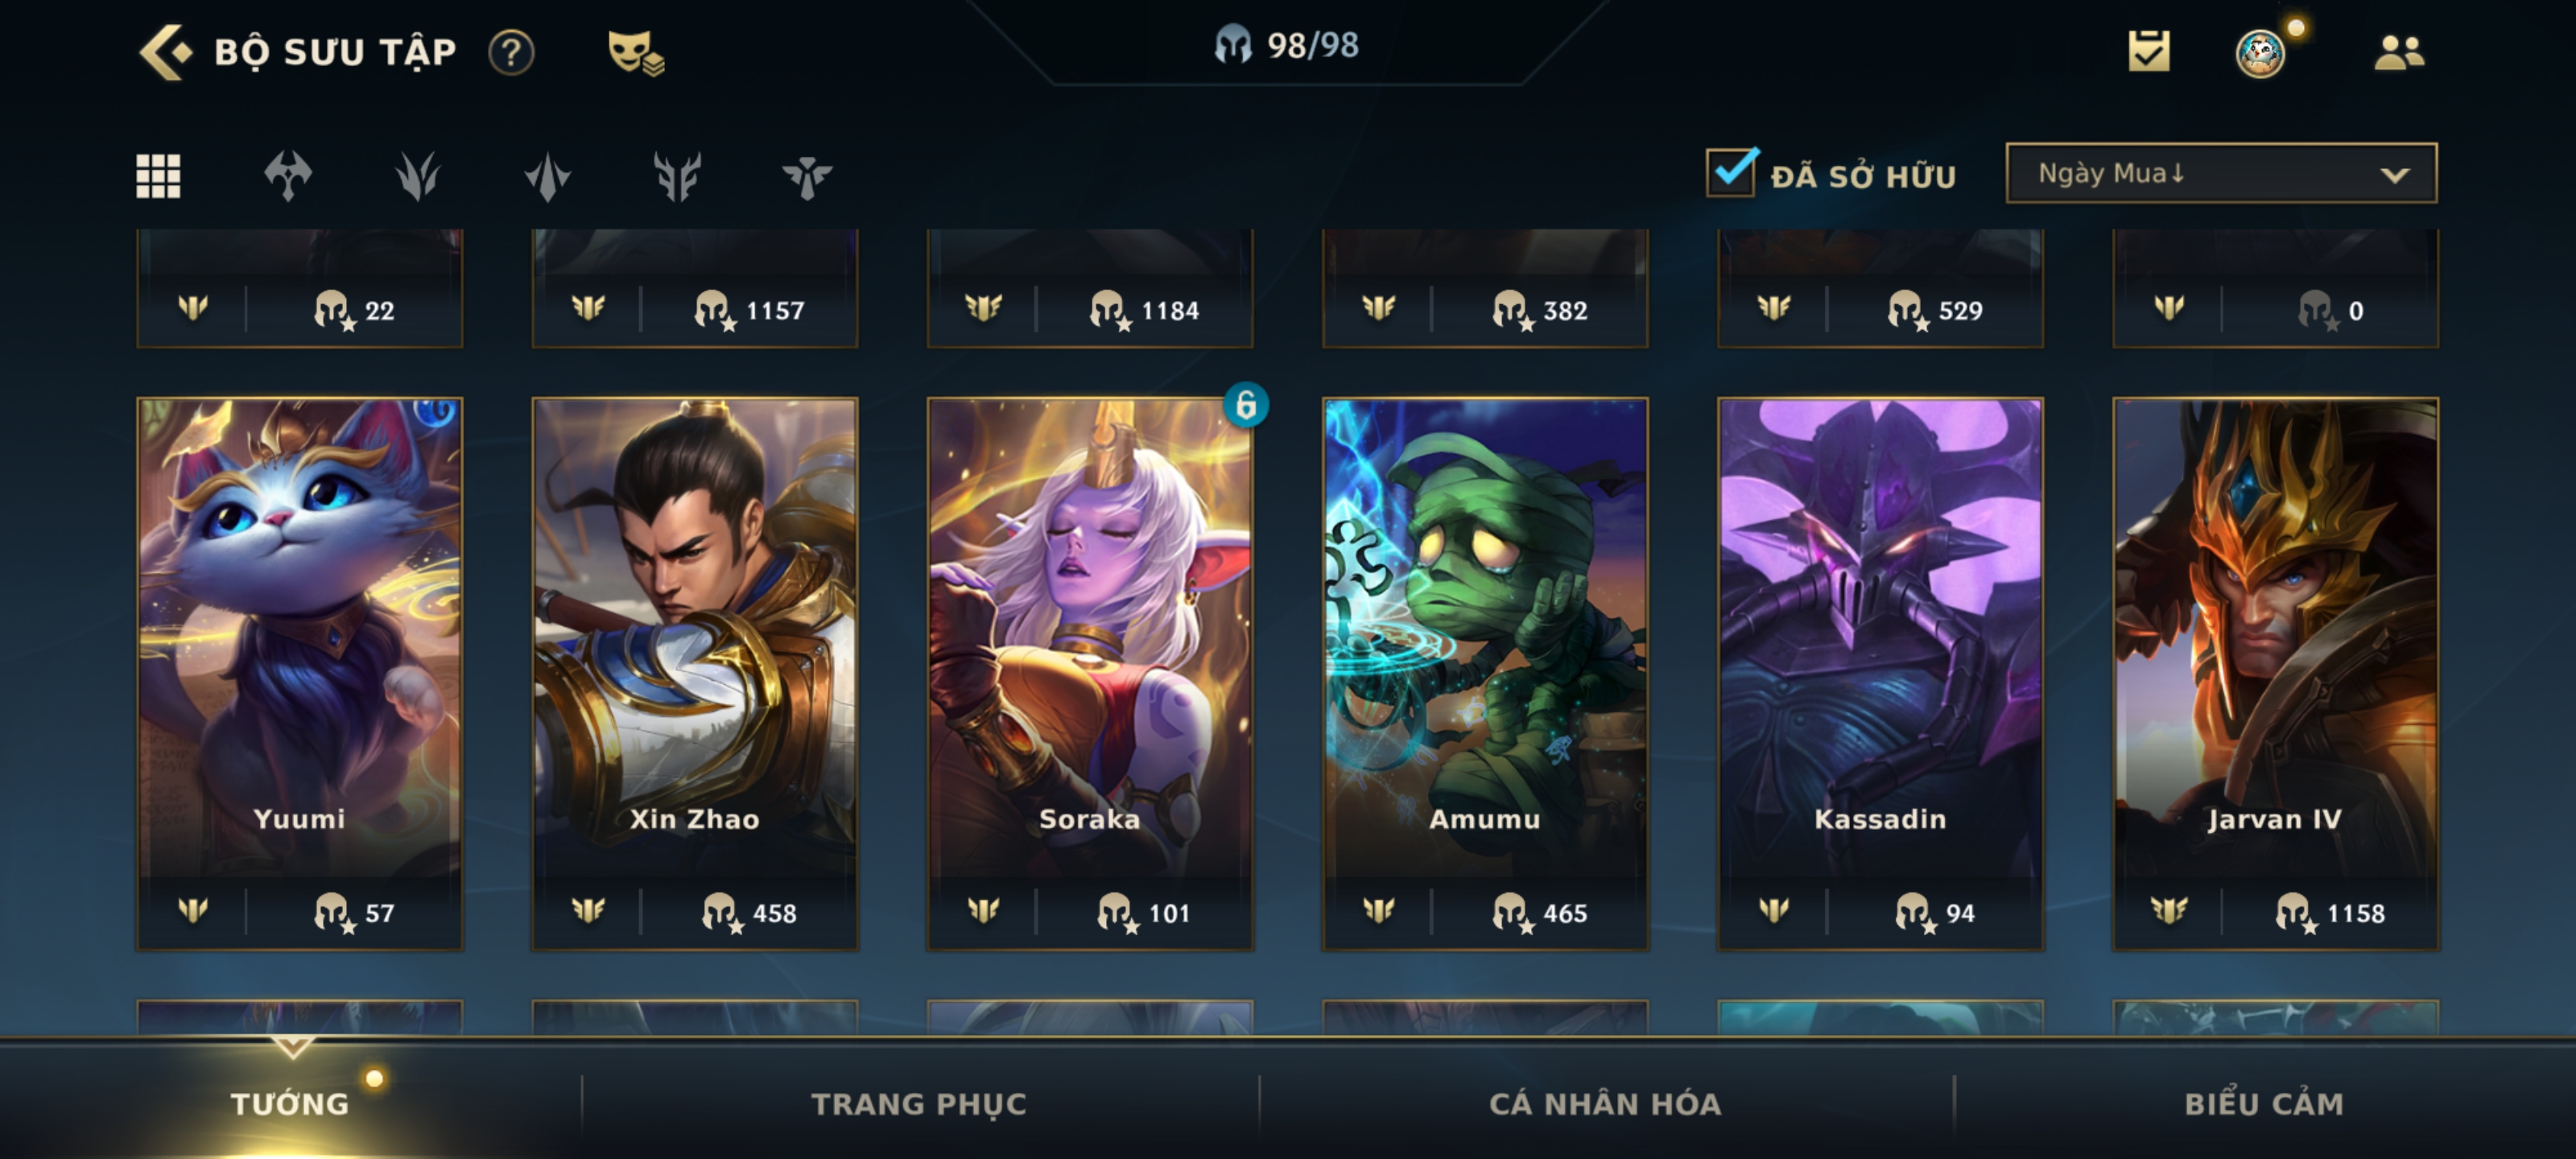Screen dimensions: 2576x1159
Task: Select the Soraka champion card
Action: 1090,673
